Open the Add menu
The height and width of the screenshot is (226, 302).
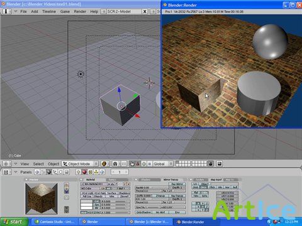(35, 11)
